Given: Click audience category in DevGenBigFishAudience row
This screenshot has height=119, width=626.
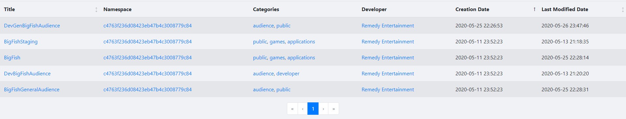Looking at the screenshot, I should (263, 25).
